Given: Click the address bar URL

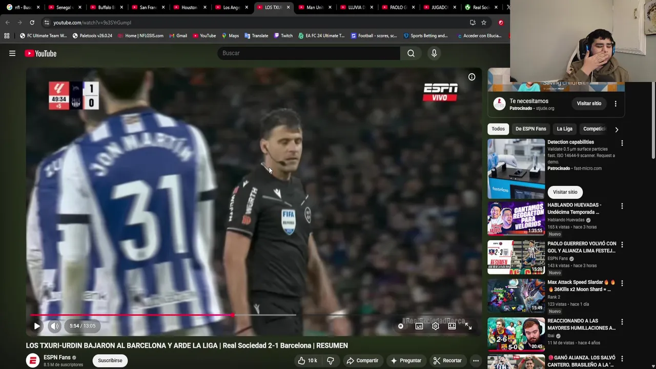Looking at the screenshot, I should click(92, 23).
